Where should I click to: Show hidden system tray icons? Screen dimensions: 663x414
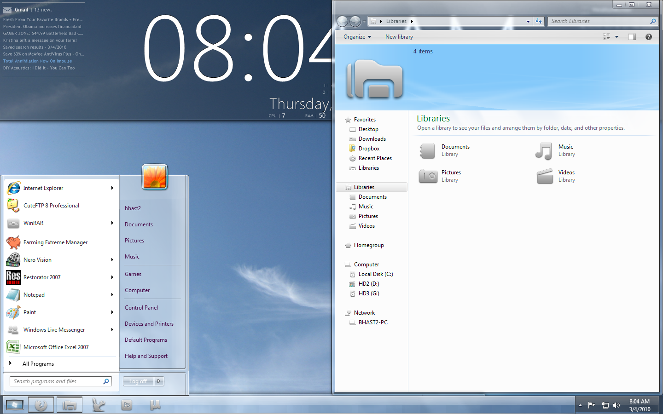(580, 405)
